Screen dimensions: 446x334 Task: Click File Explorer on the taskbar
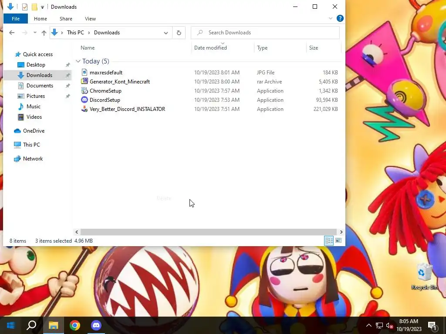coord(53,325)
